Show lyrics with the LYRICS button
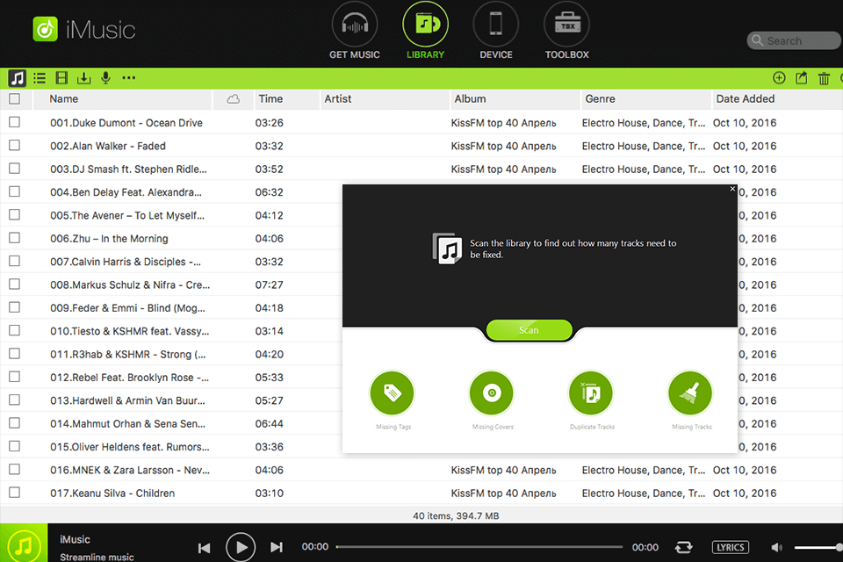This screenshot has height=562, width=843. (730, 546)
